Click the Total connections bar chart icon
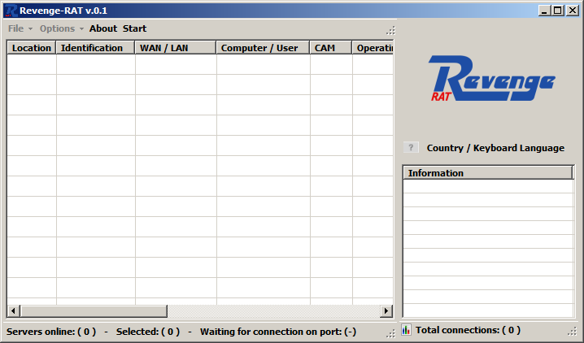This screenshot has width=584, height=343. (406, 330)
